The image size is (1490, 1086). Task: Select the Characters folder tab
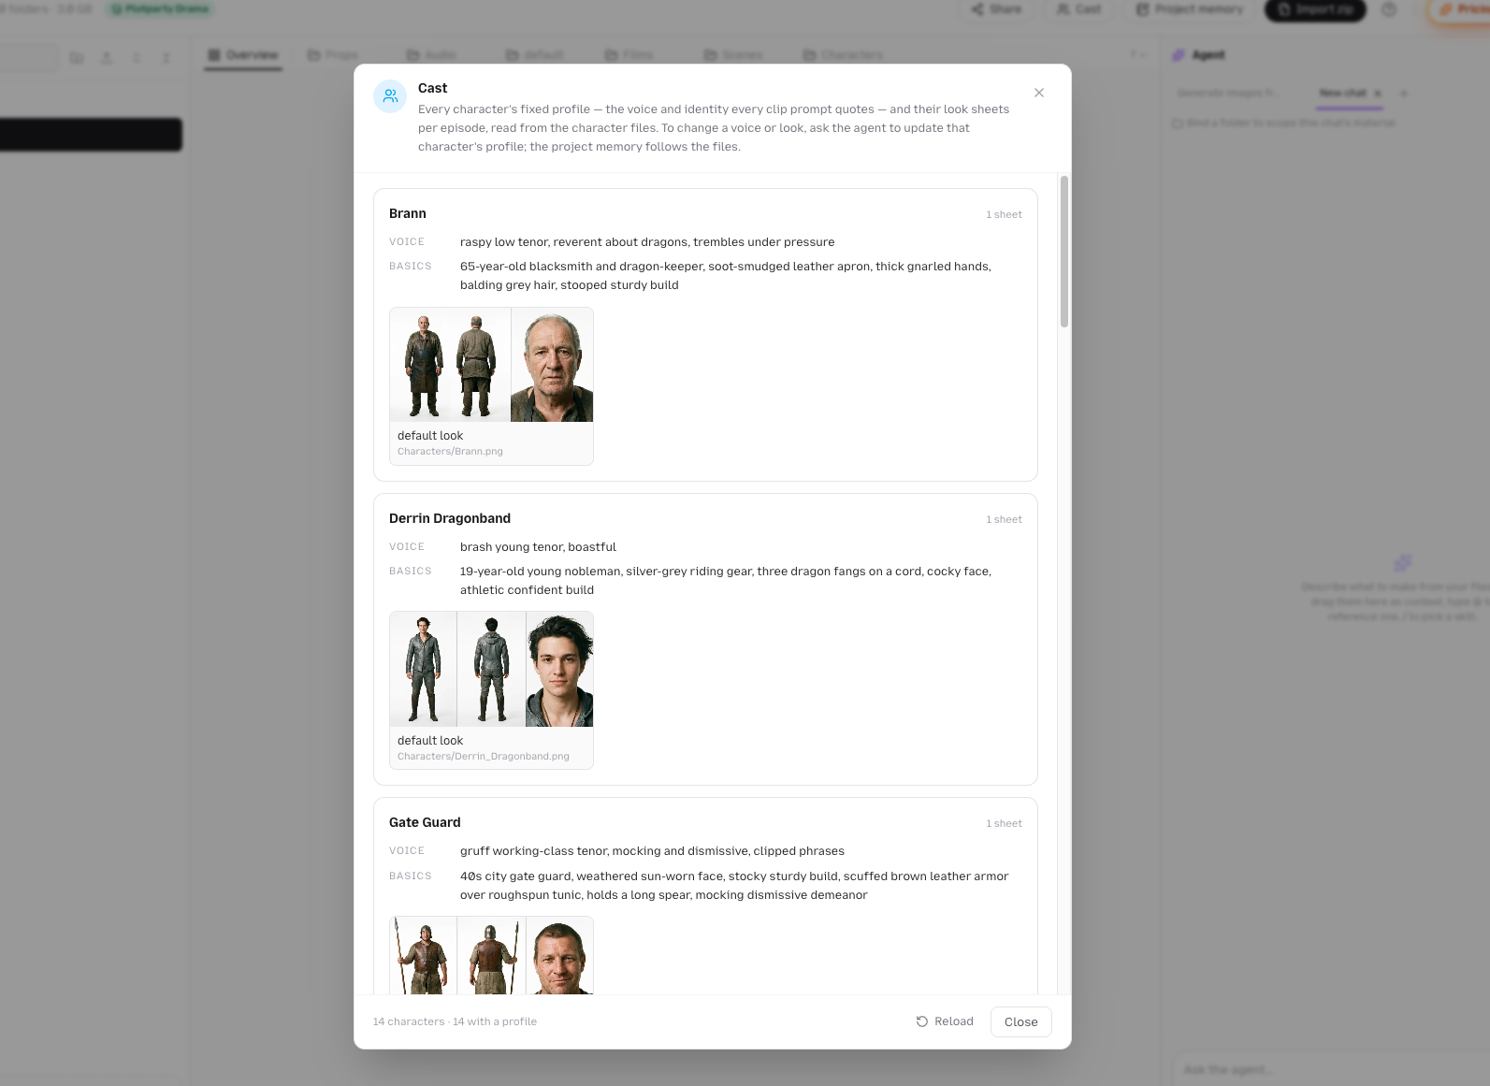coord(843,55)
